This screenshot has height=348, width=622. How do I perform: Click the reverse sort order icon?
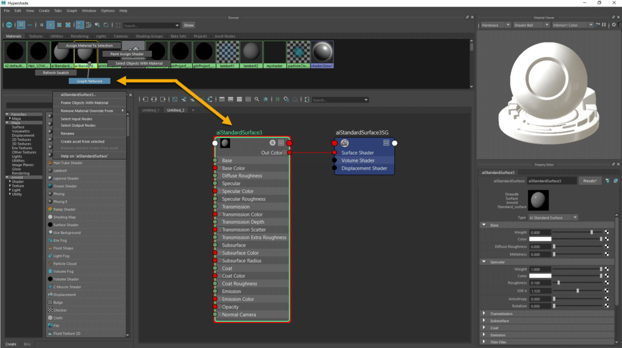[x=106, y=25]
